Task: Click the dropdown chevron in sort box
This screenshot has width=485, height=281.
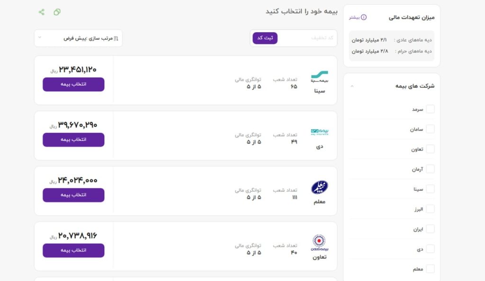Action: pos(40,37)
